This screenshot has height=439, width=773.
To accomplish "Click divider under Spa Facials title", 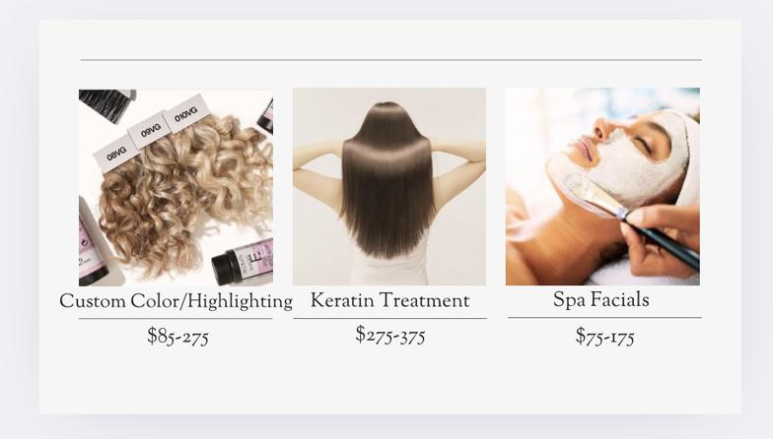I will click(605, 318).
